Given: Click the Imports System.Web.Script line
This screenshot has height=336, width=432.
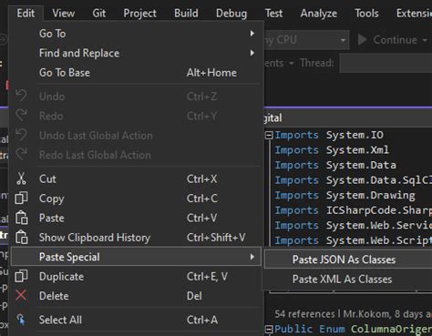Looking at the screenshot, I should click(353, 240).
